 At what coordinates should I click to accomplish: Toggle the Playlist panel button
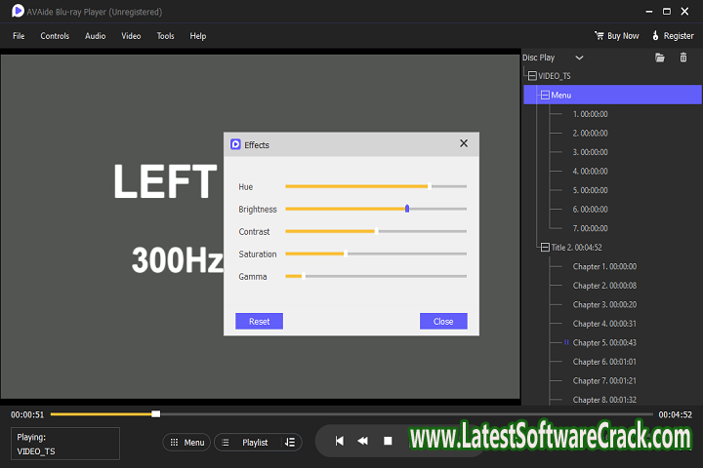click(247, 443)
